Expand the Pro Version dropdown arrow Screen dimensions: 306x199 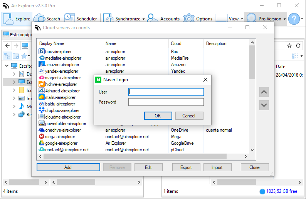[x=284, y=19]
